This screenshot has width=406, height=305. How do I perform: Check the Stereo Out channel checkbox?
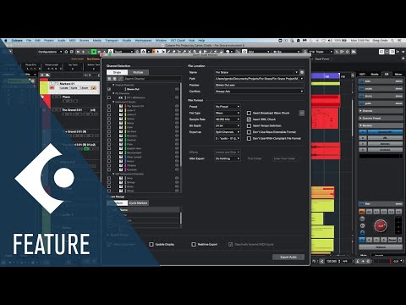pos(109,89)
